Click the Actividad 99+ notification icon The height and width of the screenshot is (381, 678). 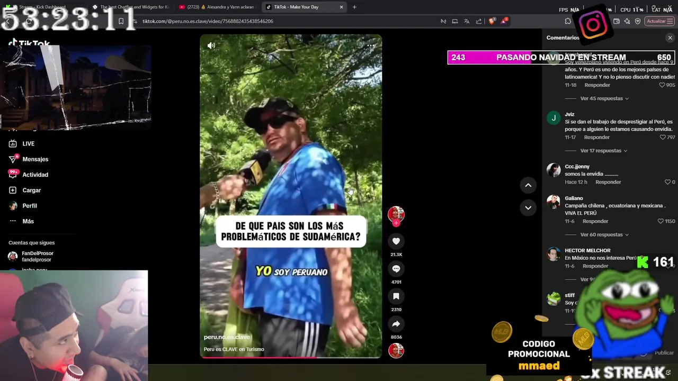[x=13, y=174]
